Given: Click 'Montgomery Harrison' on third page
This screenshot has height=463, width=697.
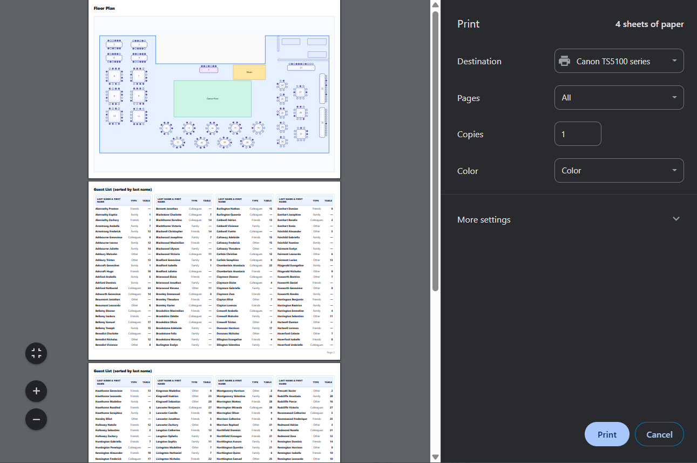Looking at the screenshot, I should click(x=231, y=391).
